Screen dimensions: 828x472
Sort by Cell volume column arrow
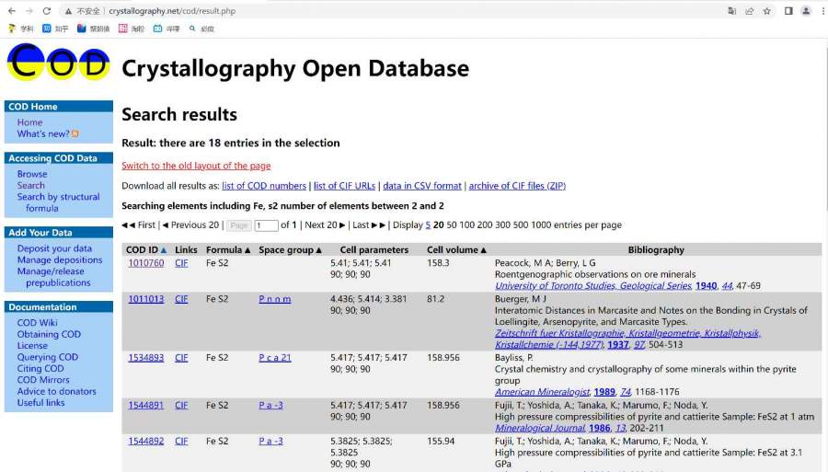[x=483, y=250]
